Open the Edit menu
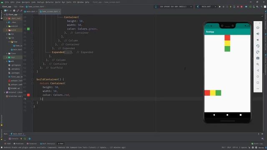The image size is (267, 150). [13, 2]
